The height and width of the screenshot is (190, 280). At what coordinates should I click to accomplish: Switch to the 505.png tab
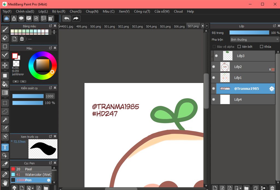(x=165, y=26)
